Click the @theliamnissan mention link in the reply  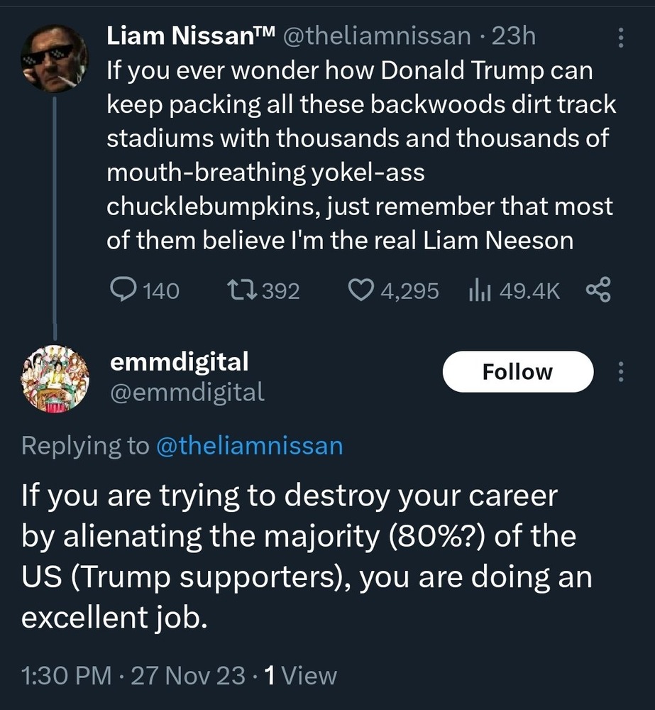pos(248,445)
